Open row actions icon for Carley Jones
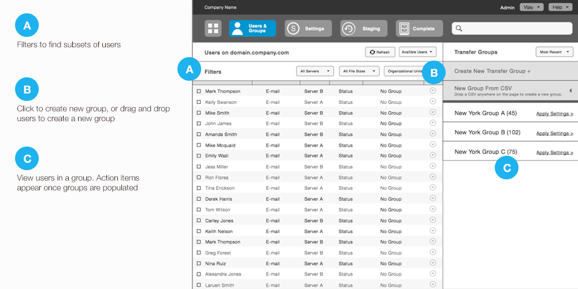This screenshot has width=578, height=289. pyautogui.click(x=433, y=220)
